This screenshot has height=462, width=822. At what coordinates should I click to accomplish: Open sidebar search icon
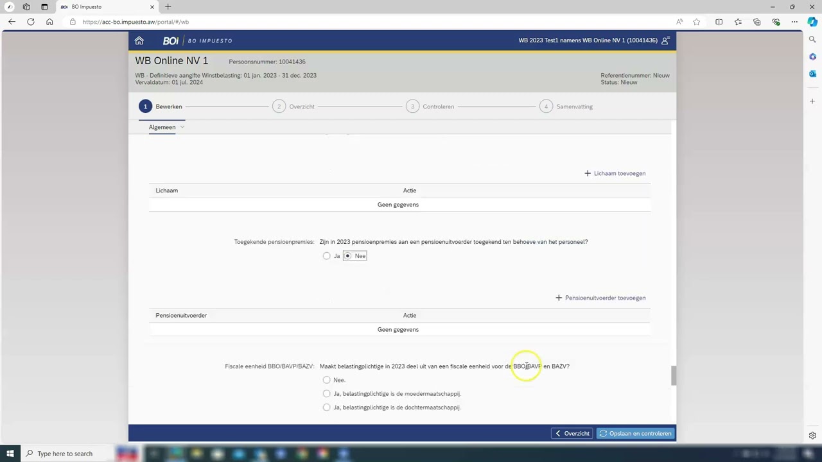click(x=812, y=40)
